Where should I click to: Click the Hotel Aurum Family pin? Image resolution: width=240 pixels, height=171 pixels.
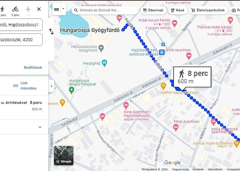pyautogui.click(x=175, y=24)
